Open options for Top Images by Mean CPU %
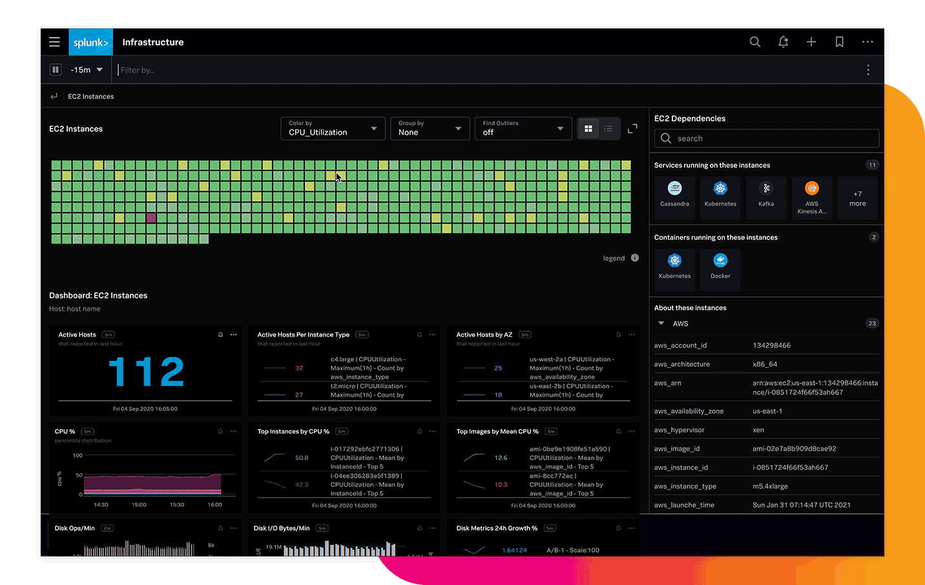 (632, 431)
